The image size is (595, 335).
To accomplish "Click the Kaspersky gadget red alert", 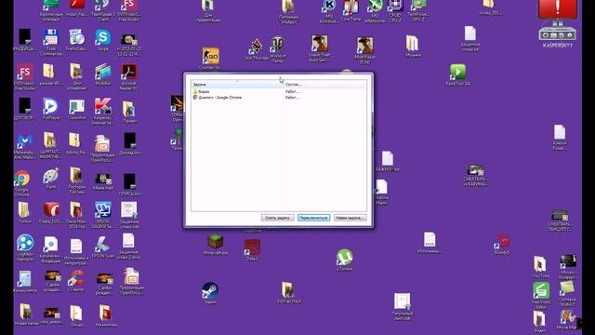I will 558,8.
